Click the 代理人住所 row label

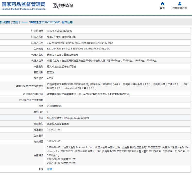click(37, 61)
